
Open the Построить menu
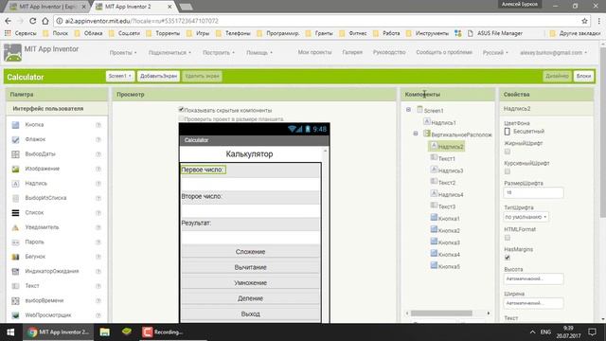[x=219, y=53]
